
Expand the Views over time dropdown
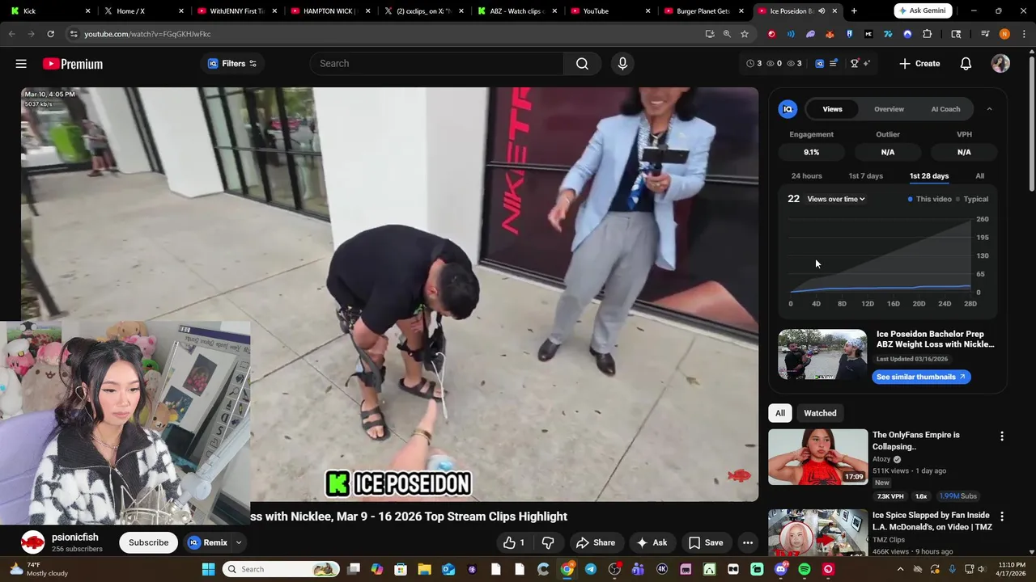tap(836, 199)
